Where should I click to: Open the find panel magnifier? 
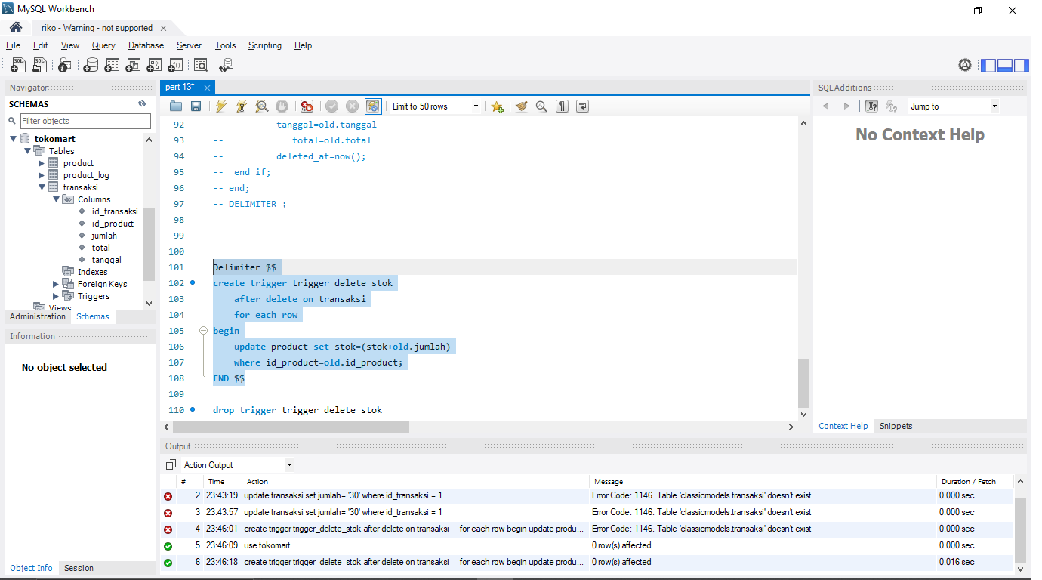541,106
